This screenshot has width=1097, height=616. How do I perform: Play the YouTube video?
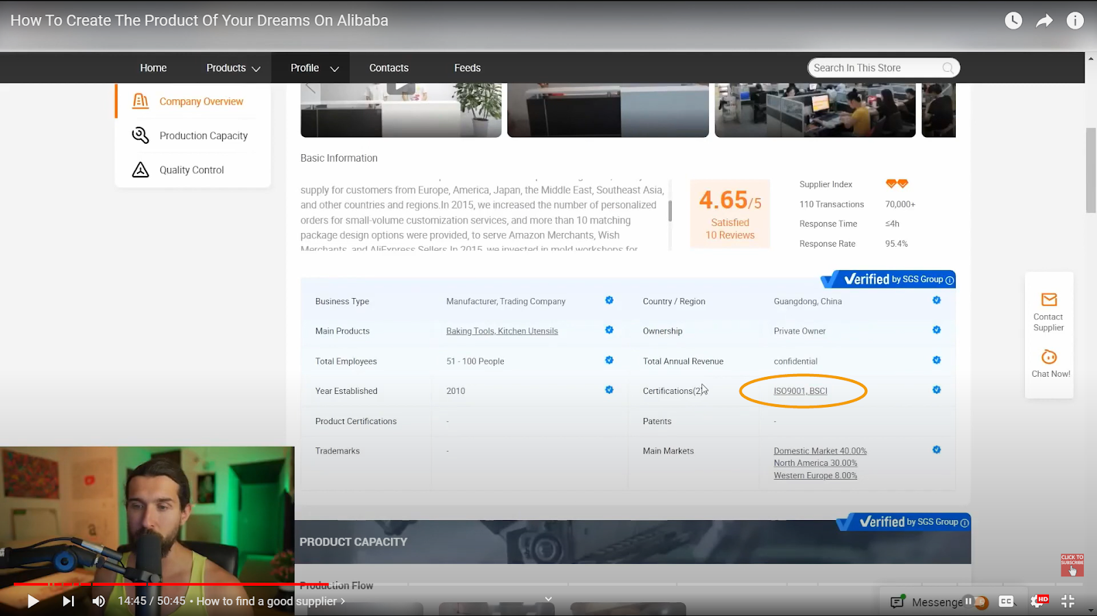(33, 601)
